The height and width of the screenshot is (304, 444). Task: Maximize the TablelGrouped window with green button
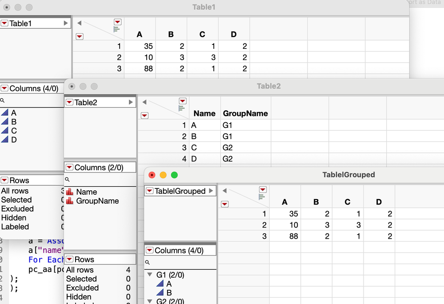[174, 175]
